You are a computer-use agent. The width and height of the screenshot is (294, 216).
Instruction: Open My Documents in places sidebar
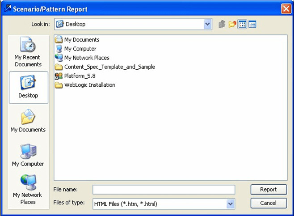click(x=28, y=121)
